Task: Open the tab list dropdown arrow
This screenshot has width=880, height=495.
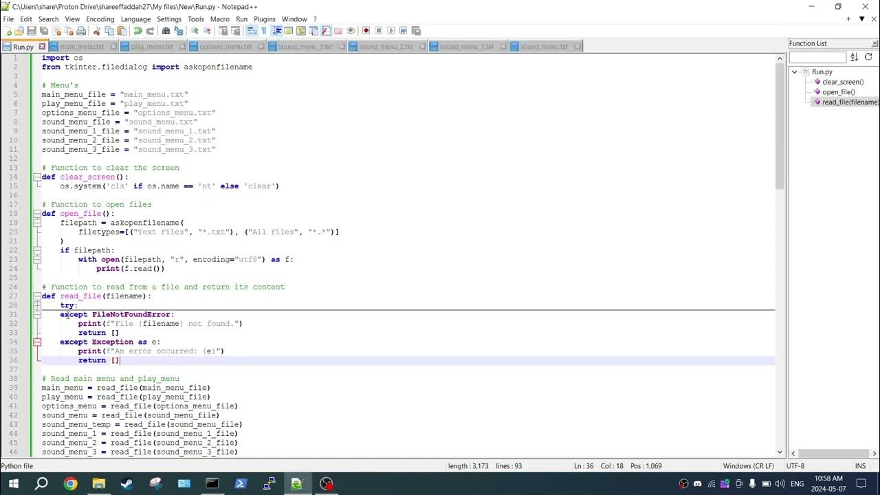Action: 863,19
